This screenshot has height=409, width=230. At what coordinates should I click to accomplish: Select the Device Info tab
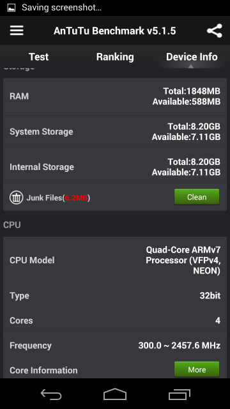(x=192, y=57)
